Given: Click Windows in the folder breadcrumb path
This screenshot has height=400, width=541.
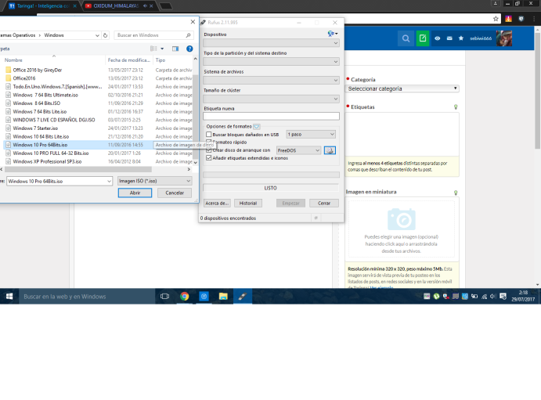Looking at the screenshot, I should click(x=54, y=35).
